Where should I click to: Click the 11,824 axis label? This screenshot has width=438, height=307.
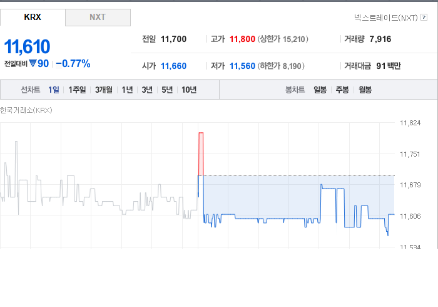click(x=410, y=123)
